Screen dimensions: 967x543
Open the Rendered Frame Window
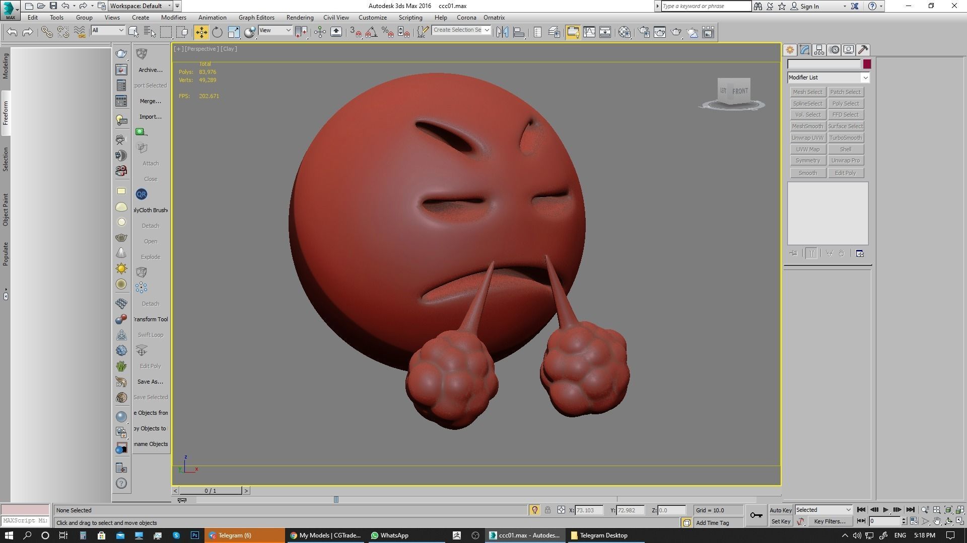click(660, 32)
